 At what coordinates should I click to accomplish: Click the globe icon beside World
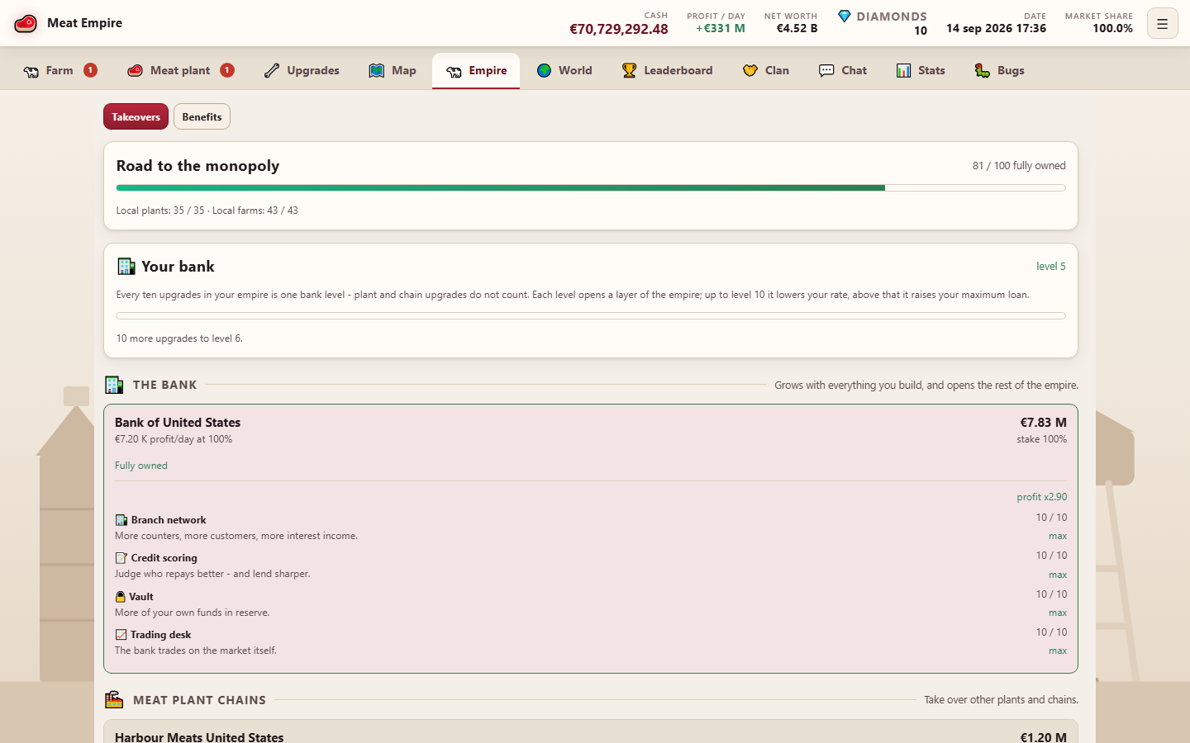tap(544, 71)
